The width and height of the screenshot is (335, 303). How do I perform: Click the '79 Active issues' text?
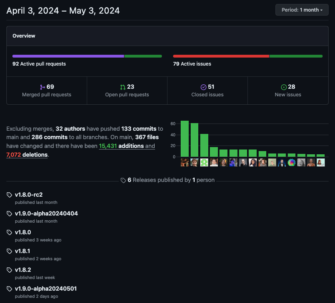tap(192, 64)
